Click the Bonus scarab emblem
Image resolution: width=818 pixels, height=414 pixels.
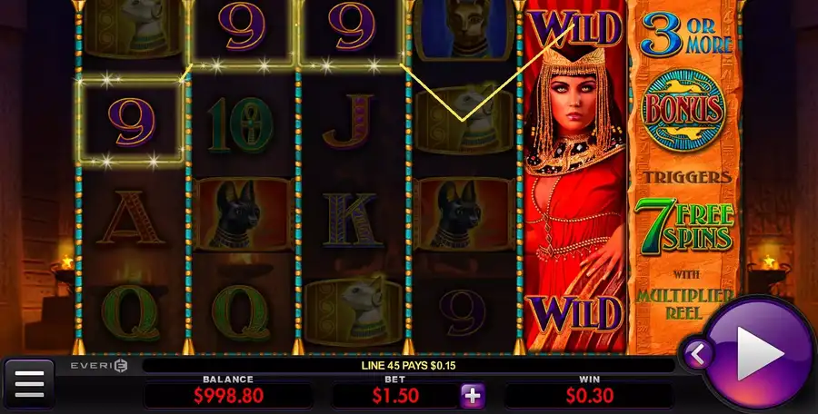[x=683, y=111]
